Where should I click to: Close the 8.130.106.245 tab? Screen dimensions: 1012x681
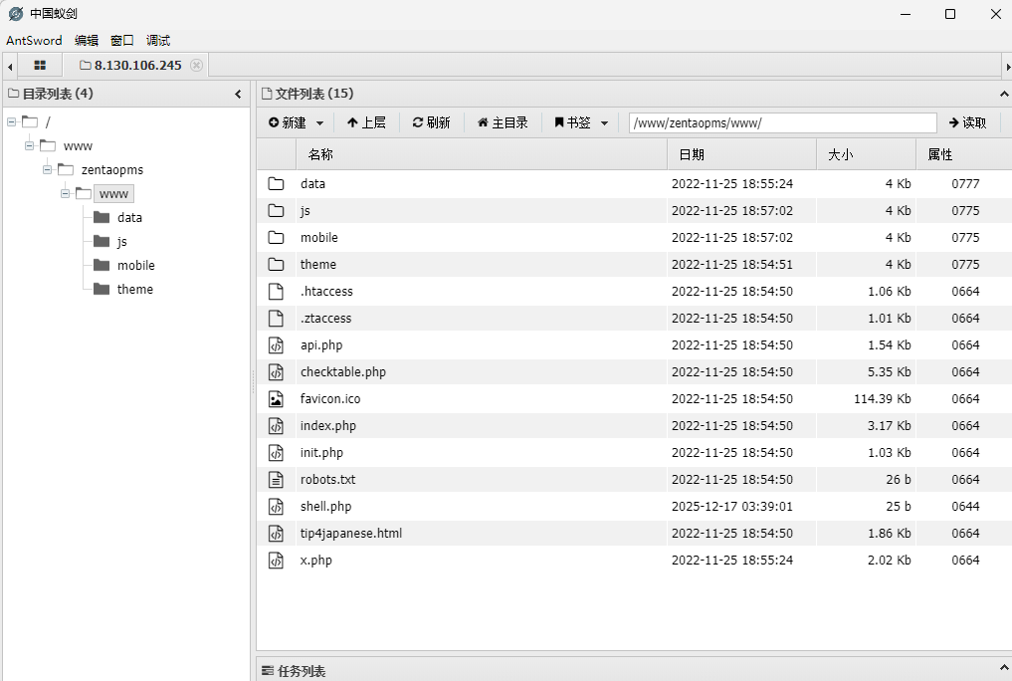[196, 65]
